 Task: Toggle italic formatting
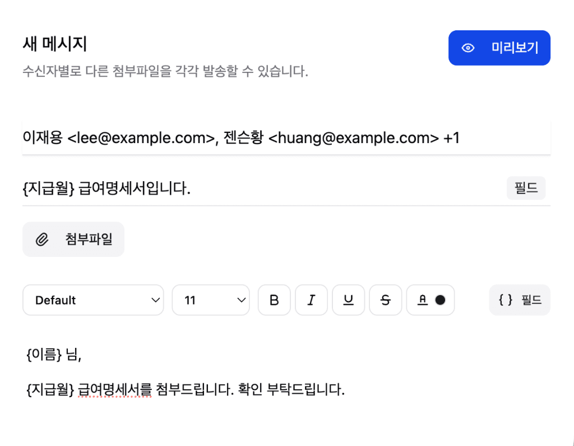click(311, 300)
